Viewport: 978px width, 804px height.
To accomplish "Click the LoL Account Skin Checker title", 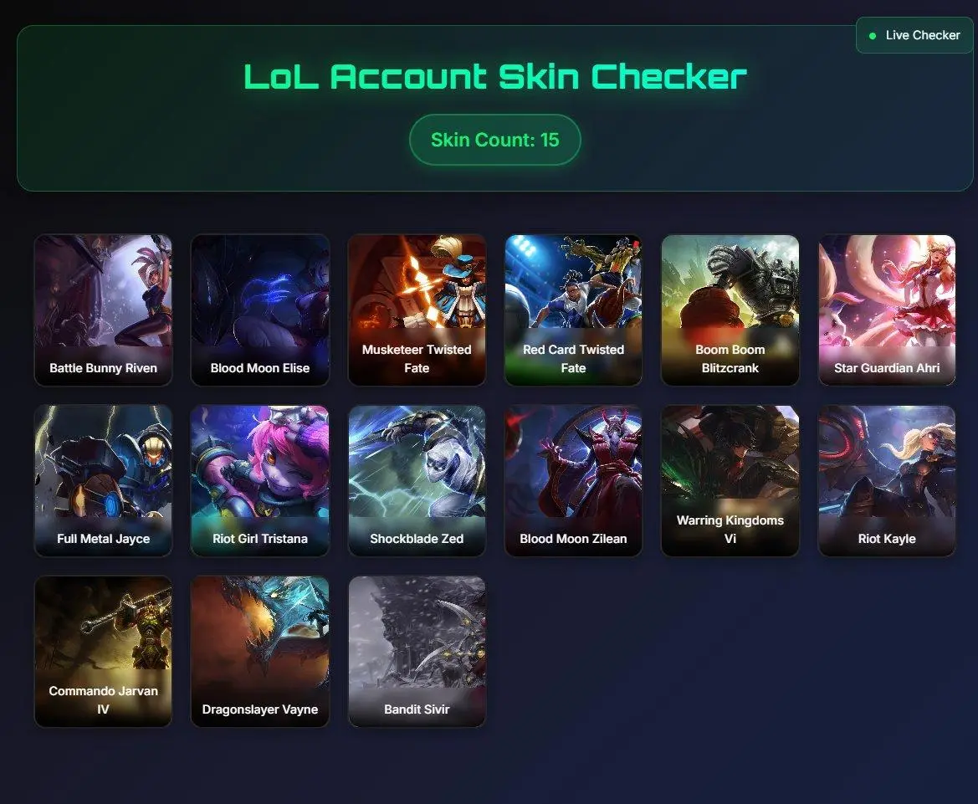I will [495, 77].
